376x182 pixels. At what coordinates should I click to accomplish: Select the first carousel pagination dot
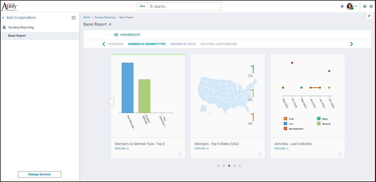tap(218, 166)
